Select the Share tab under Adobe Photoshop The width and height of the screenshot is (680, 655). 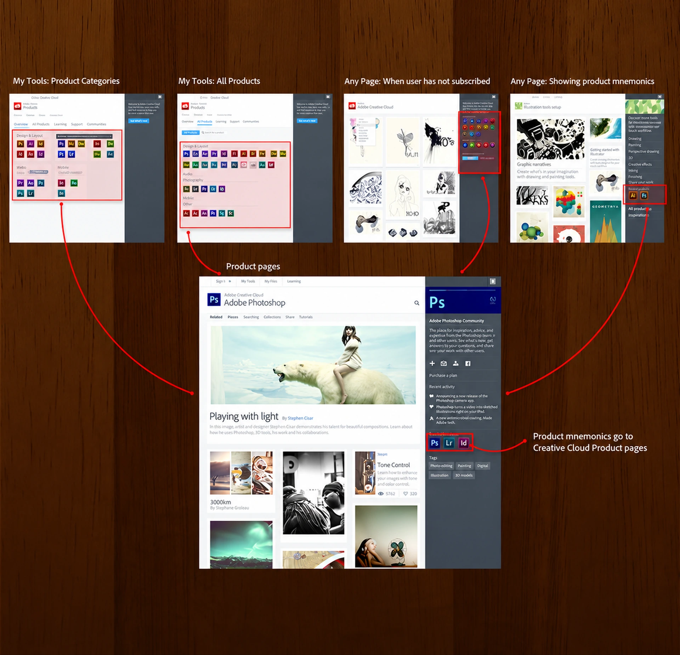point(290,317)
